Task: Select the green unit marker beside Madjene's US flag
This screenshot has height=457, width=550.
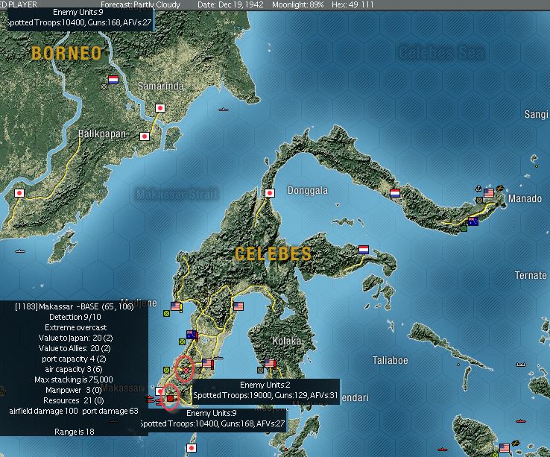Action: click(x=167, y=313)
